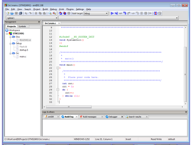The image size is (192, 145).
Task: Click the Run to cursor debug icon
Action: click(116, 13)
